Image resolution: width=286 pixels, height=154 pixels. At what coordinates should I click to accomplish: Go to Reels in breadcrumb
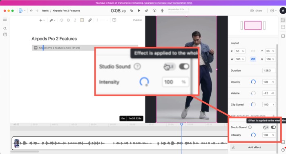click(x=45, y=11)
